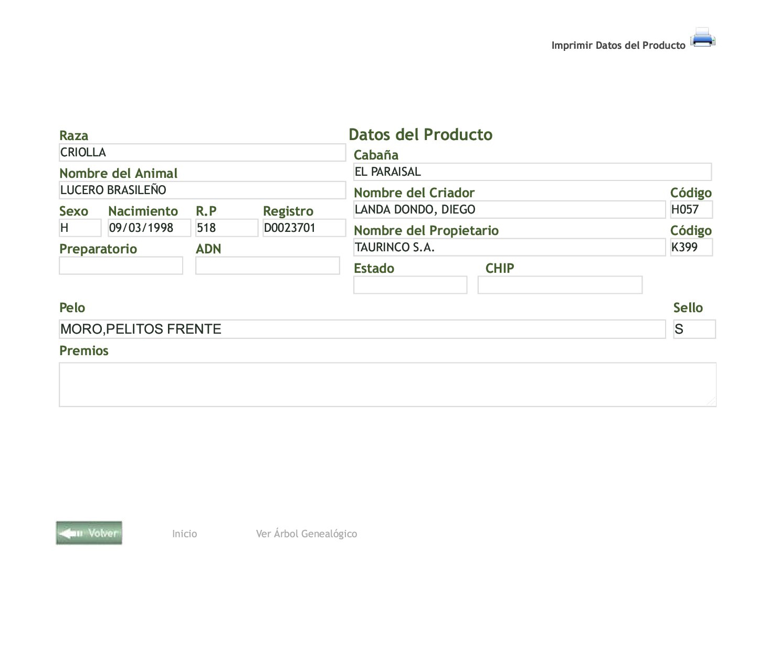This screenshot has width=758, height=671.
Task: Focus the Nacimiento date field
Action: point(149,228)
